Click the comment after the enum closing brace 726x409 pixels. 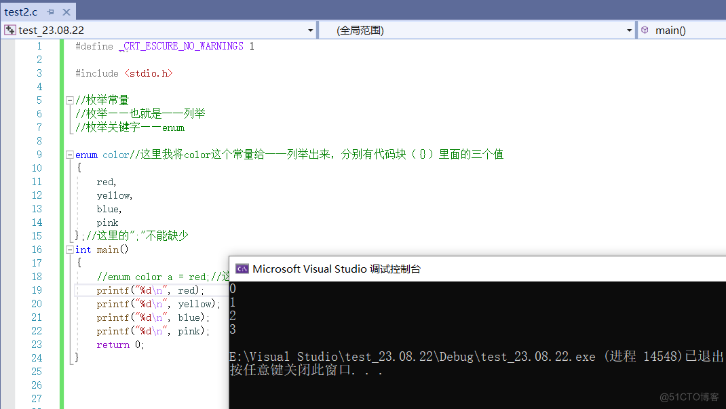[x=137, y=236]
